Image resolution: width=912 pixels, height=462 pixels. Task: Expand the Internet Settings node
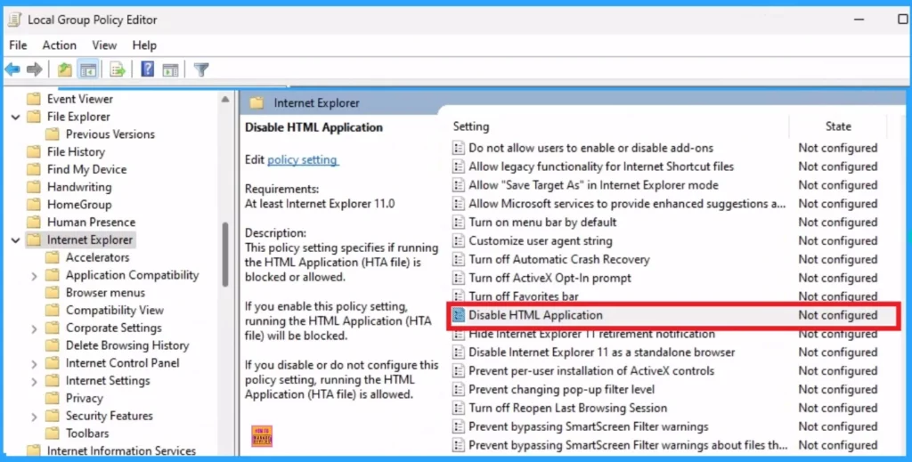[x=35, y=381]
